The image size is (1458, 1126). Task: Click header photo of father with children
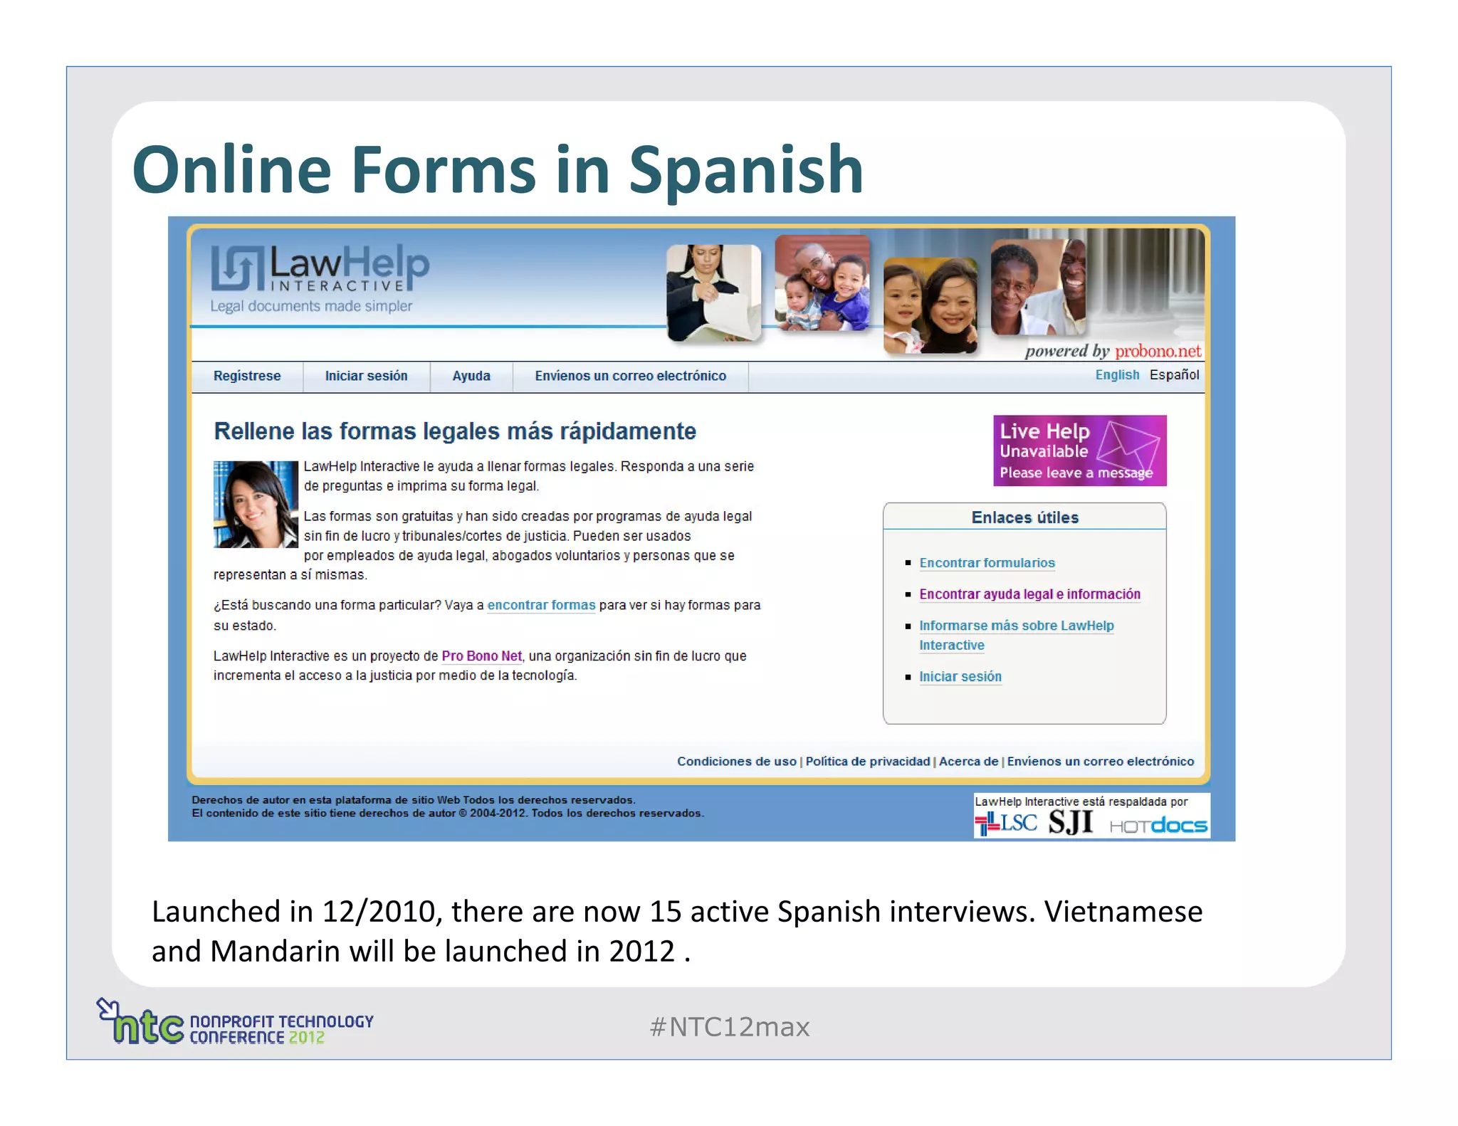coord(822,283)
